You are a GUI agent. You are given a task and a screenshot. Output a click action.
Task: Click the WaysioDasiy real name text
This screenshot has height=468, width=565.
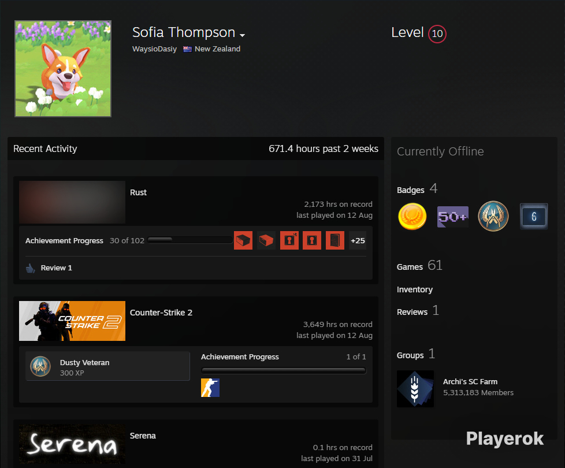[154, 49]
